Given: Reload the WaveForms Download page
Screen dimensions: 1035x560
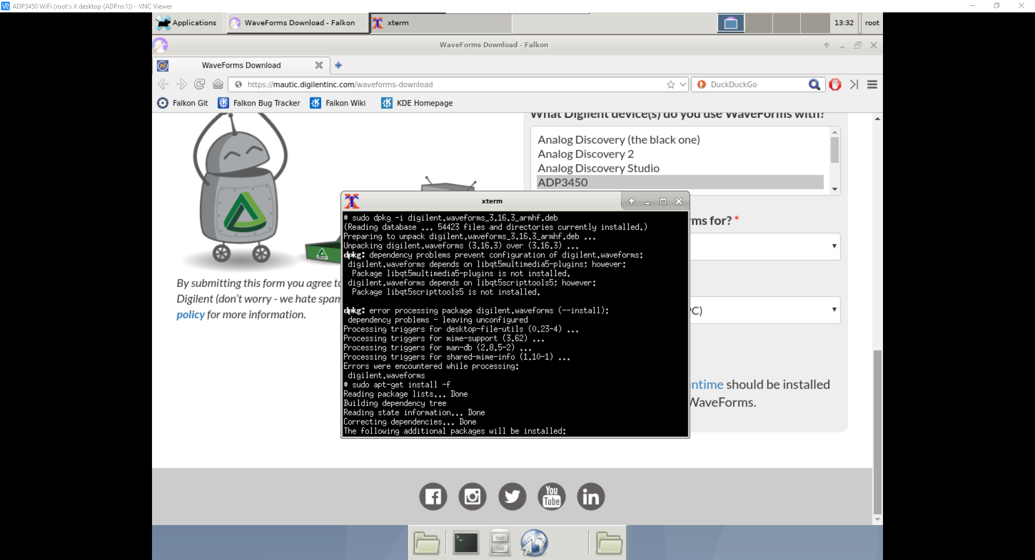Looking at the screenshot, I should [x=199, y=85].
